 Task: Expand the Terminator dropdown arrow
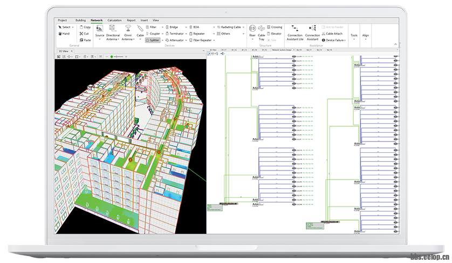click(186, 34)
